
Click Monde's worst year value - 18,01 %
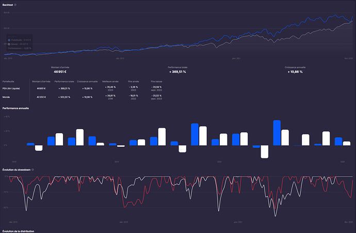click(x=134, y=96)
